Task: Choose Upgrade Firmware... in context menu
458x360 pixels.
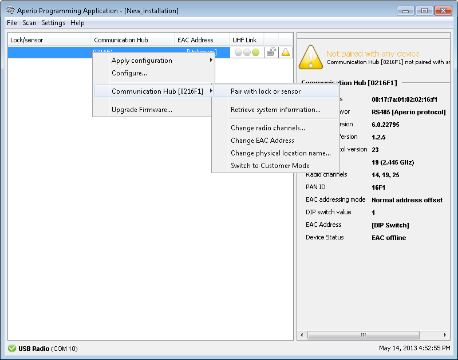Action: [153, 110]
